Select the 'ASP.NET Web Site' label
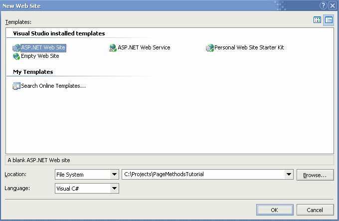Image resolution: width=339 pixels, height=221 pixels. point(43,47)
